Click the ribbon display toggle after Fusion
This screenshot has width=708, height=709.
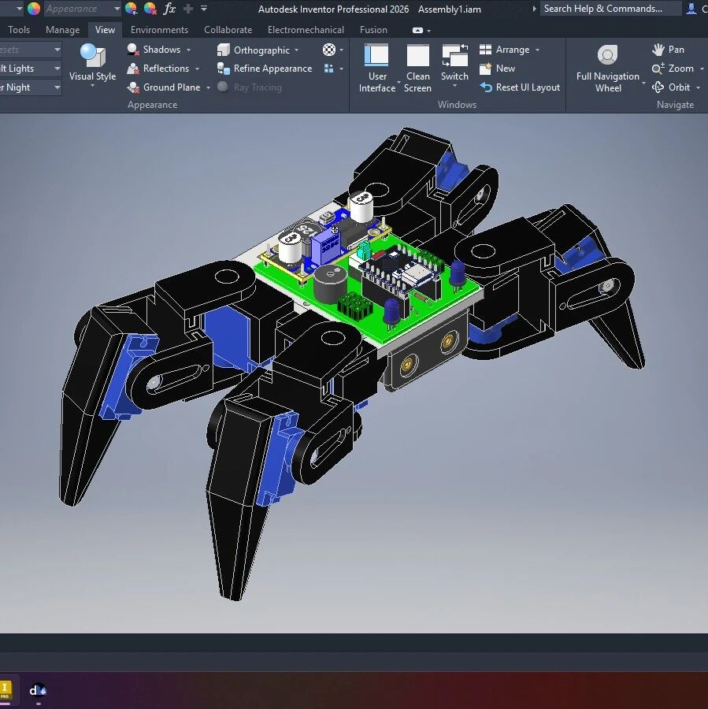(x=417, y=30)
